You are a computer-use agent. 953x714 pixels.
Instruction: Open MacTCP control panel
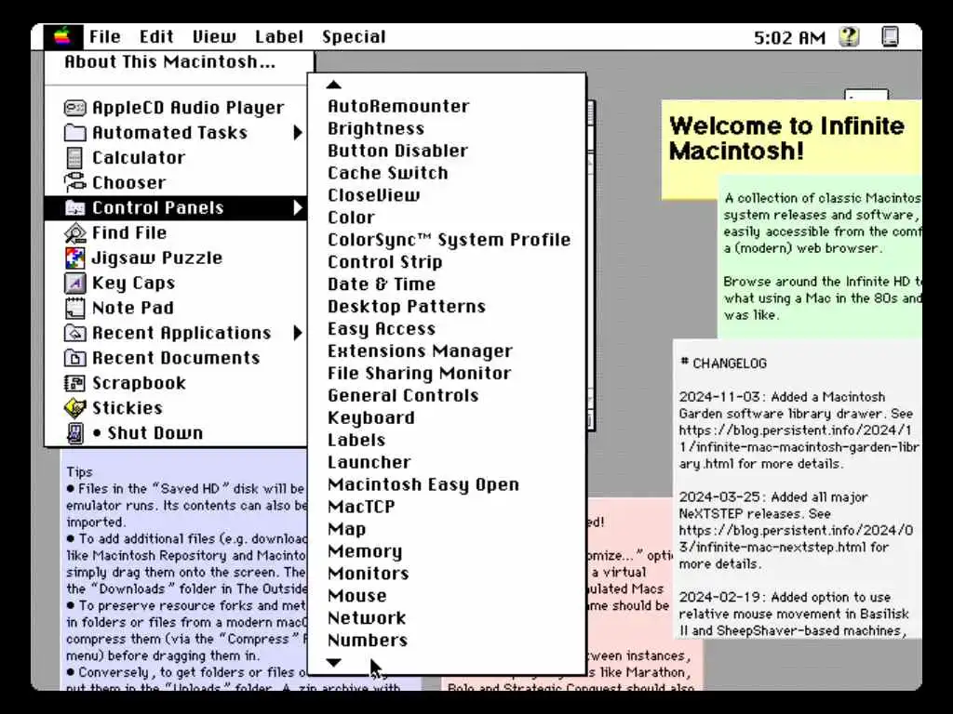(x=361, y=507)
